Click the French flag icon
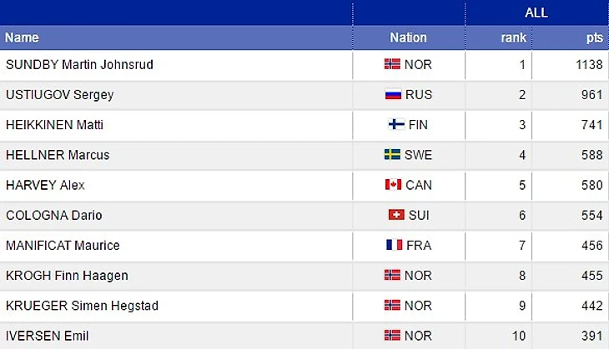The height and width of the screenshot is (349, 609). [395, 245]
